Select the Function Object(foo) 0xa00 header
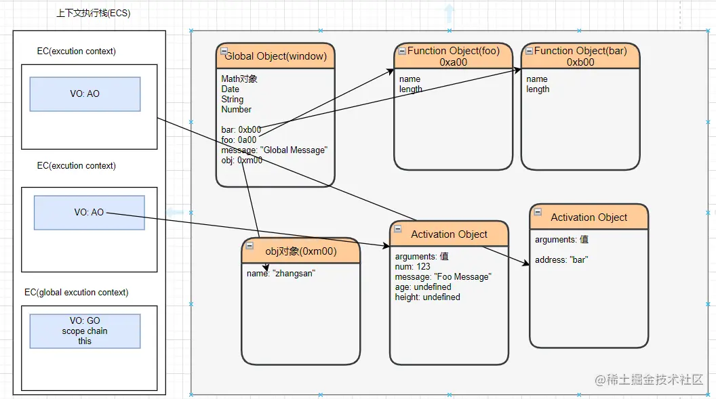716x399 pixels. 454,56
